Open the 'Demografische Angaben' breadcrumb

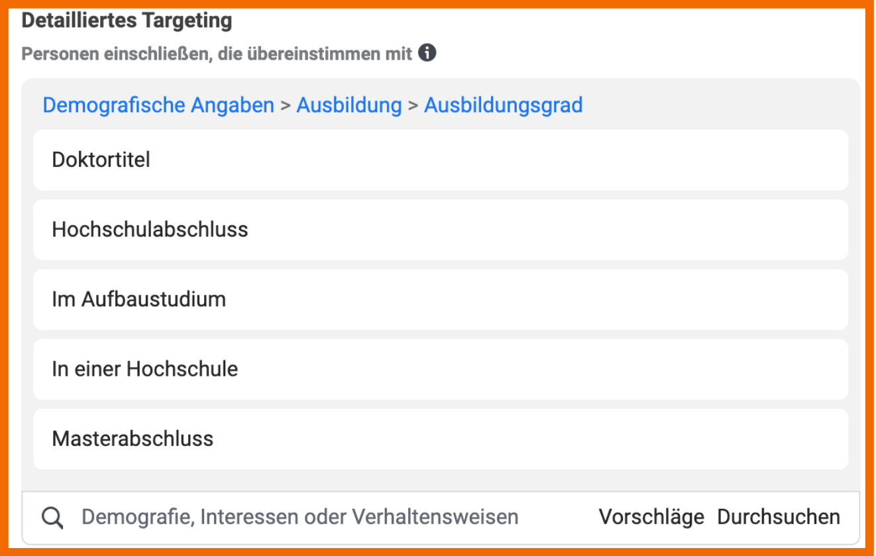pyautogui.click(x=158, y=105)
